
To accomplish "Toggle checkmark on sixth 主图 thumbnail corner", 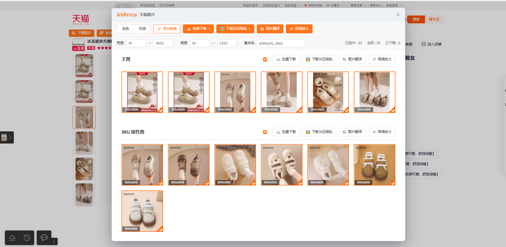I will coord(393,110).
